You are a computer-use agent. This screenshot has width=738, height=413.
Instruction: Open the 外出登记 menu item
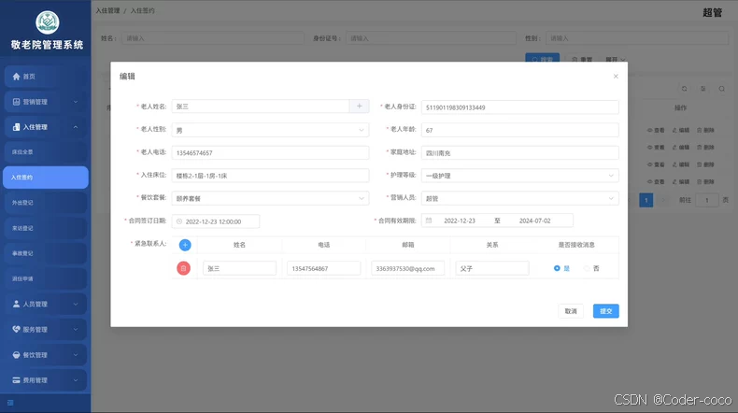click(x=45, y=203)
